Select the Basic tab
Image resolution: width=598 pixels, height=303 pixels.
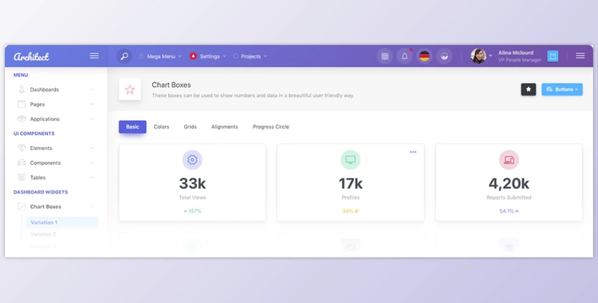click(132, 127)
